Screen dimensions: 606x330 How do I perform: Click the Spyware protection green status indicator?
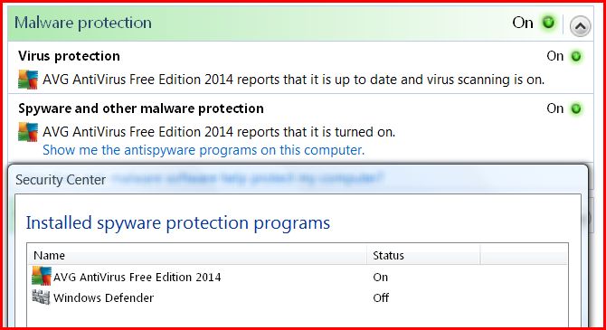click(x=576, y=109)
